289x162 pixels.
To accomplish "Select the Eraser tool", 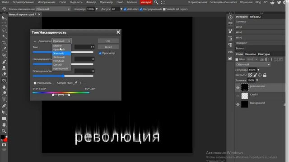I will coord(4,74).
